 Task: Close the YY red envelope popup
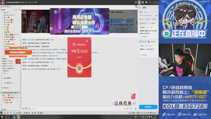[x=90, y=39]
